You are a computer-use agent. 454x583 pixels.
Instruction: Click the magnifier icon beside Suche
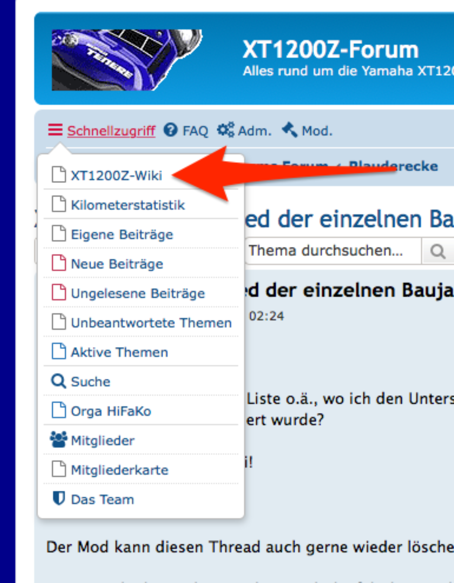[x=58, y=381]
